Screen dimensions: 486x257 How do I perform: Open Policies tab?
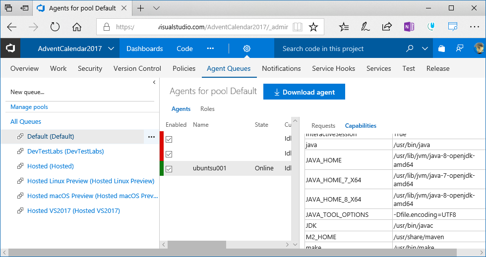[184, 68]
